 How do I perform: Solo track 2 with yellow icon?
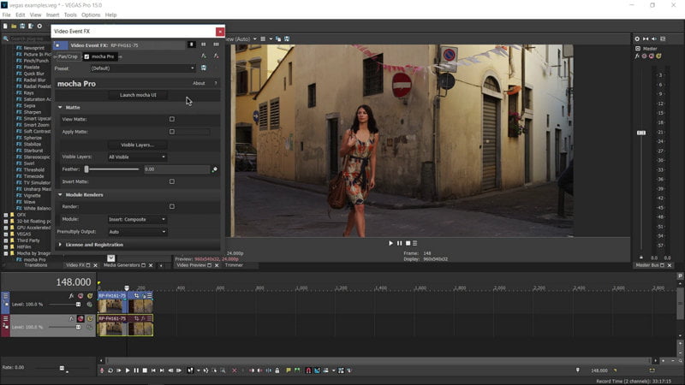coord(90,318)
